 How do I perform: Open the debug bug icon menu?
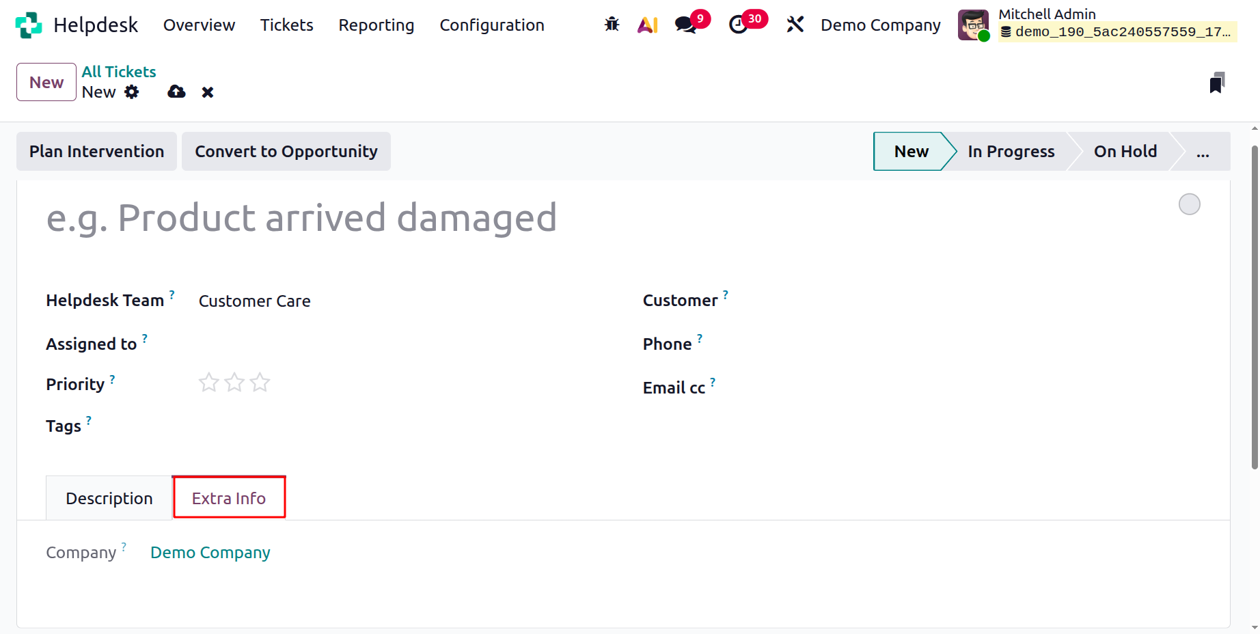click(x=612, y=25)
